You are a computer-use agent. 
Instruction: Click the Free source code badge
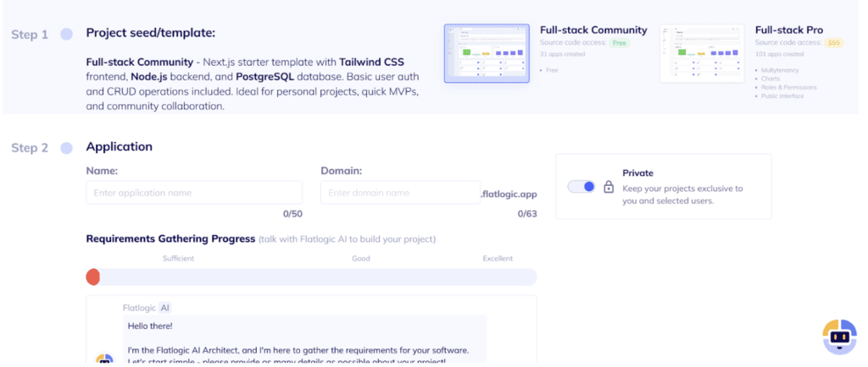(x=621, y=42)
